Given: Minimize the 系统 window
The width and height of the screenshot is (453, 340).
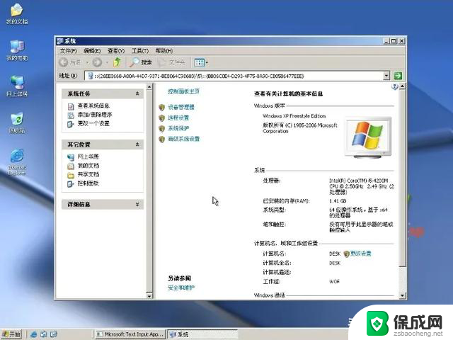Looking at the screenshot, I should click(x=387, y=41).
